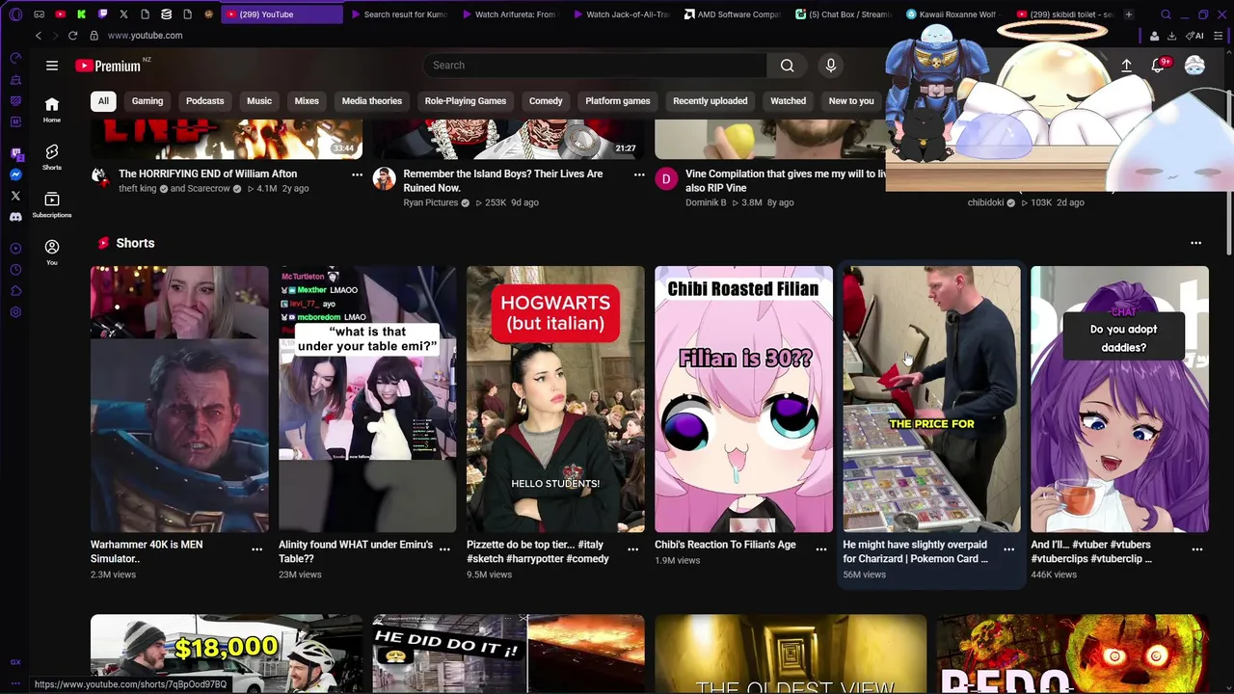Screen dimensions: 1234x694
Task: Select the Mixes filter chip
Action: pyautogui.click(x=307, y=101)
